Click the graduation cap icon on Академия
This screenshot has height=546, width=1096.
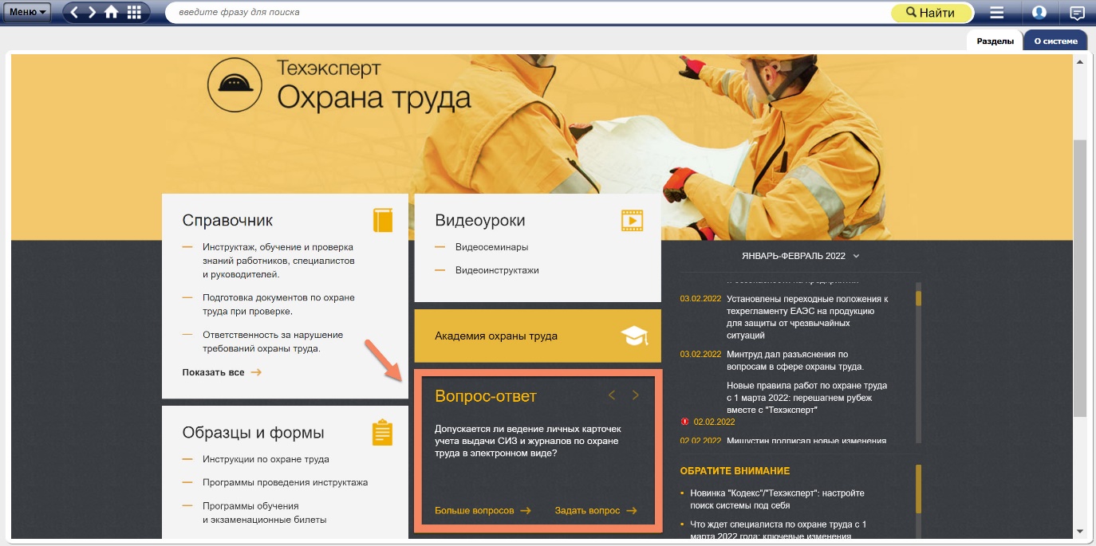tap(634, 336)
